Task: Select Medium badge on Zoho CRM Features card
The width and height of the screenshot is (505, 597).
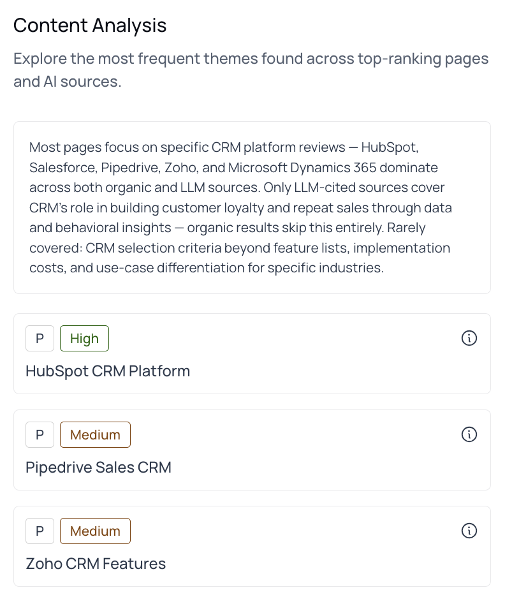Action: [95, 531]
